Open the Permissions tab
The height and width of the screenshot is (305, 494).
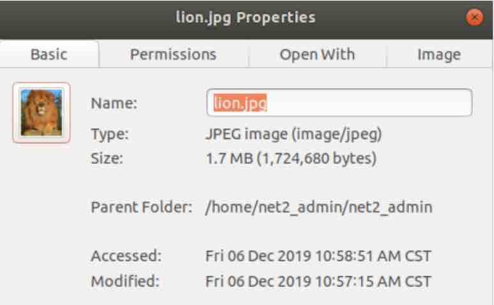pyautogui.click(x=173, y=54)
